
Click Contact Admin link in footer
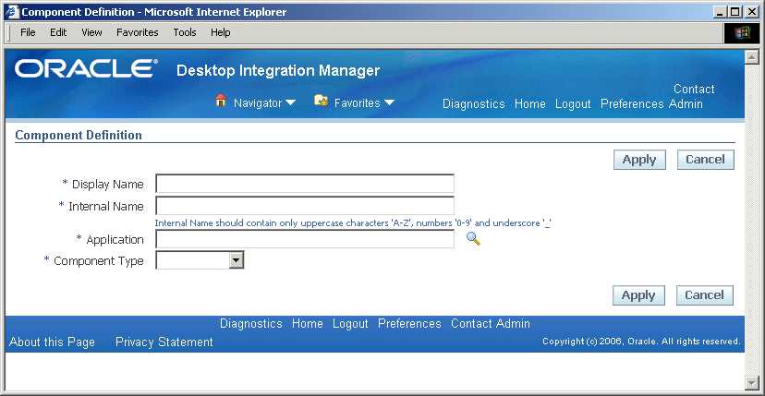pyautogui.click(x=491, y=324)
